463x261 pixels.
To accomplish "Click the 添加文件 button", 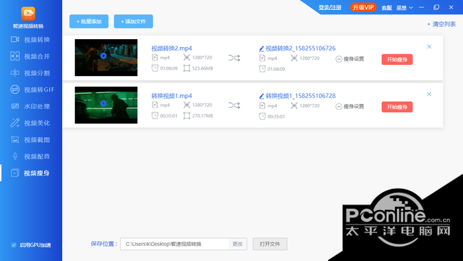I will [134, 21].
